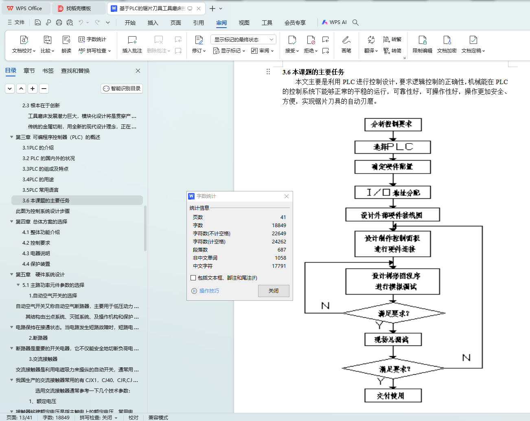The width and height of the screenshot is (530, 421).
Task: Click the up-chevron button in outline panel
Action: pyautogui.click(x=21, y=88)
